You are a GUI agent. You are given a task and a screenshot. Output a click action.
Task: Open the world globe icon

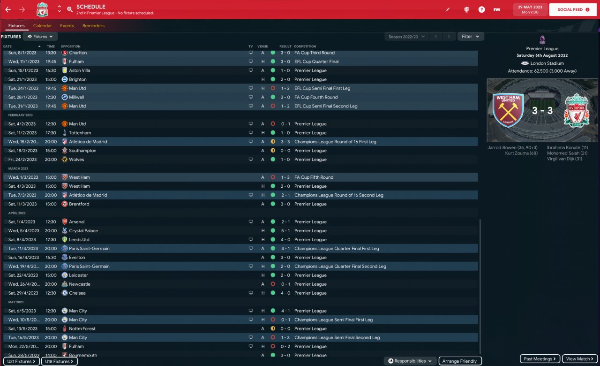(x=466, y=9)
